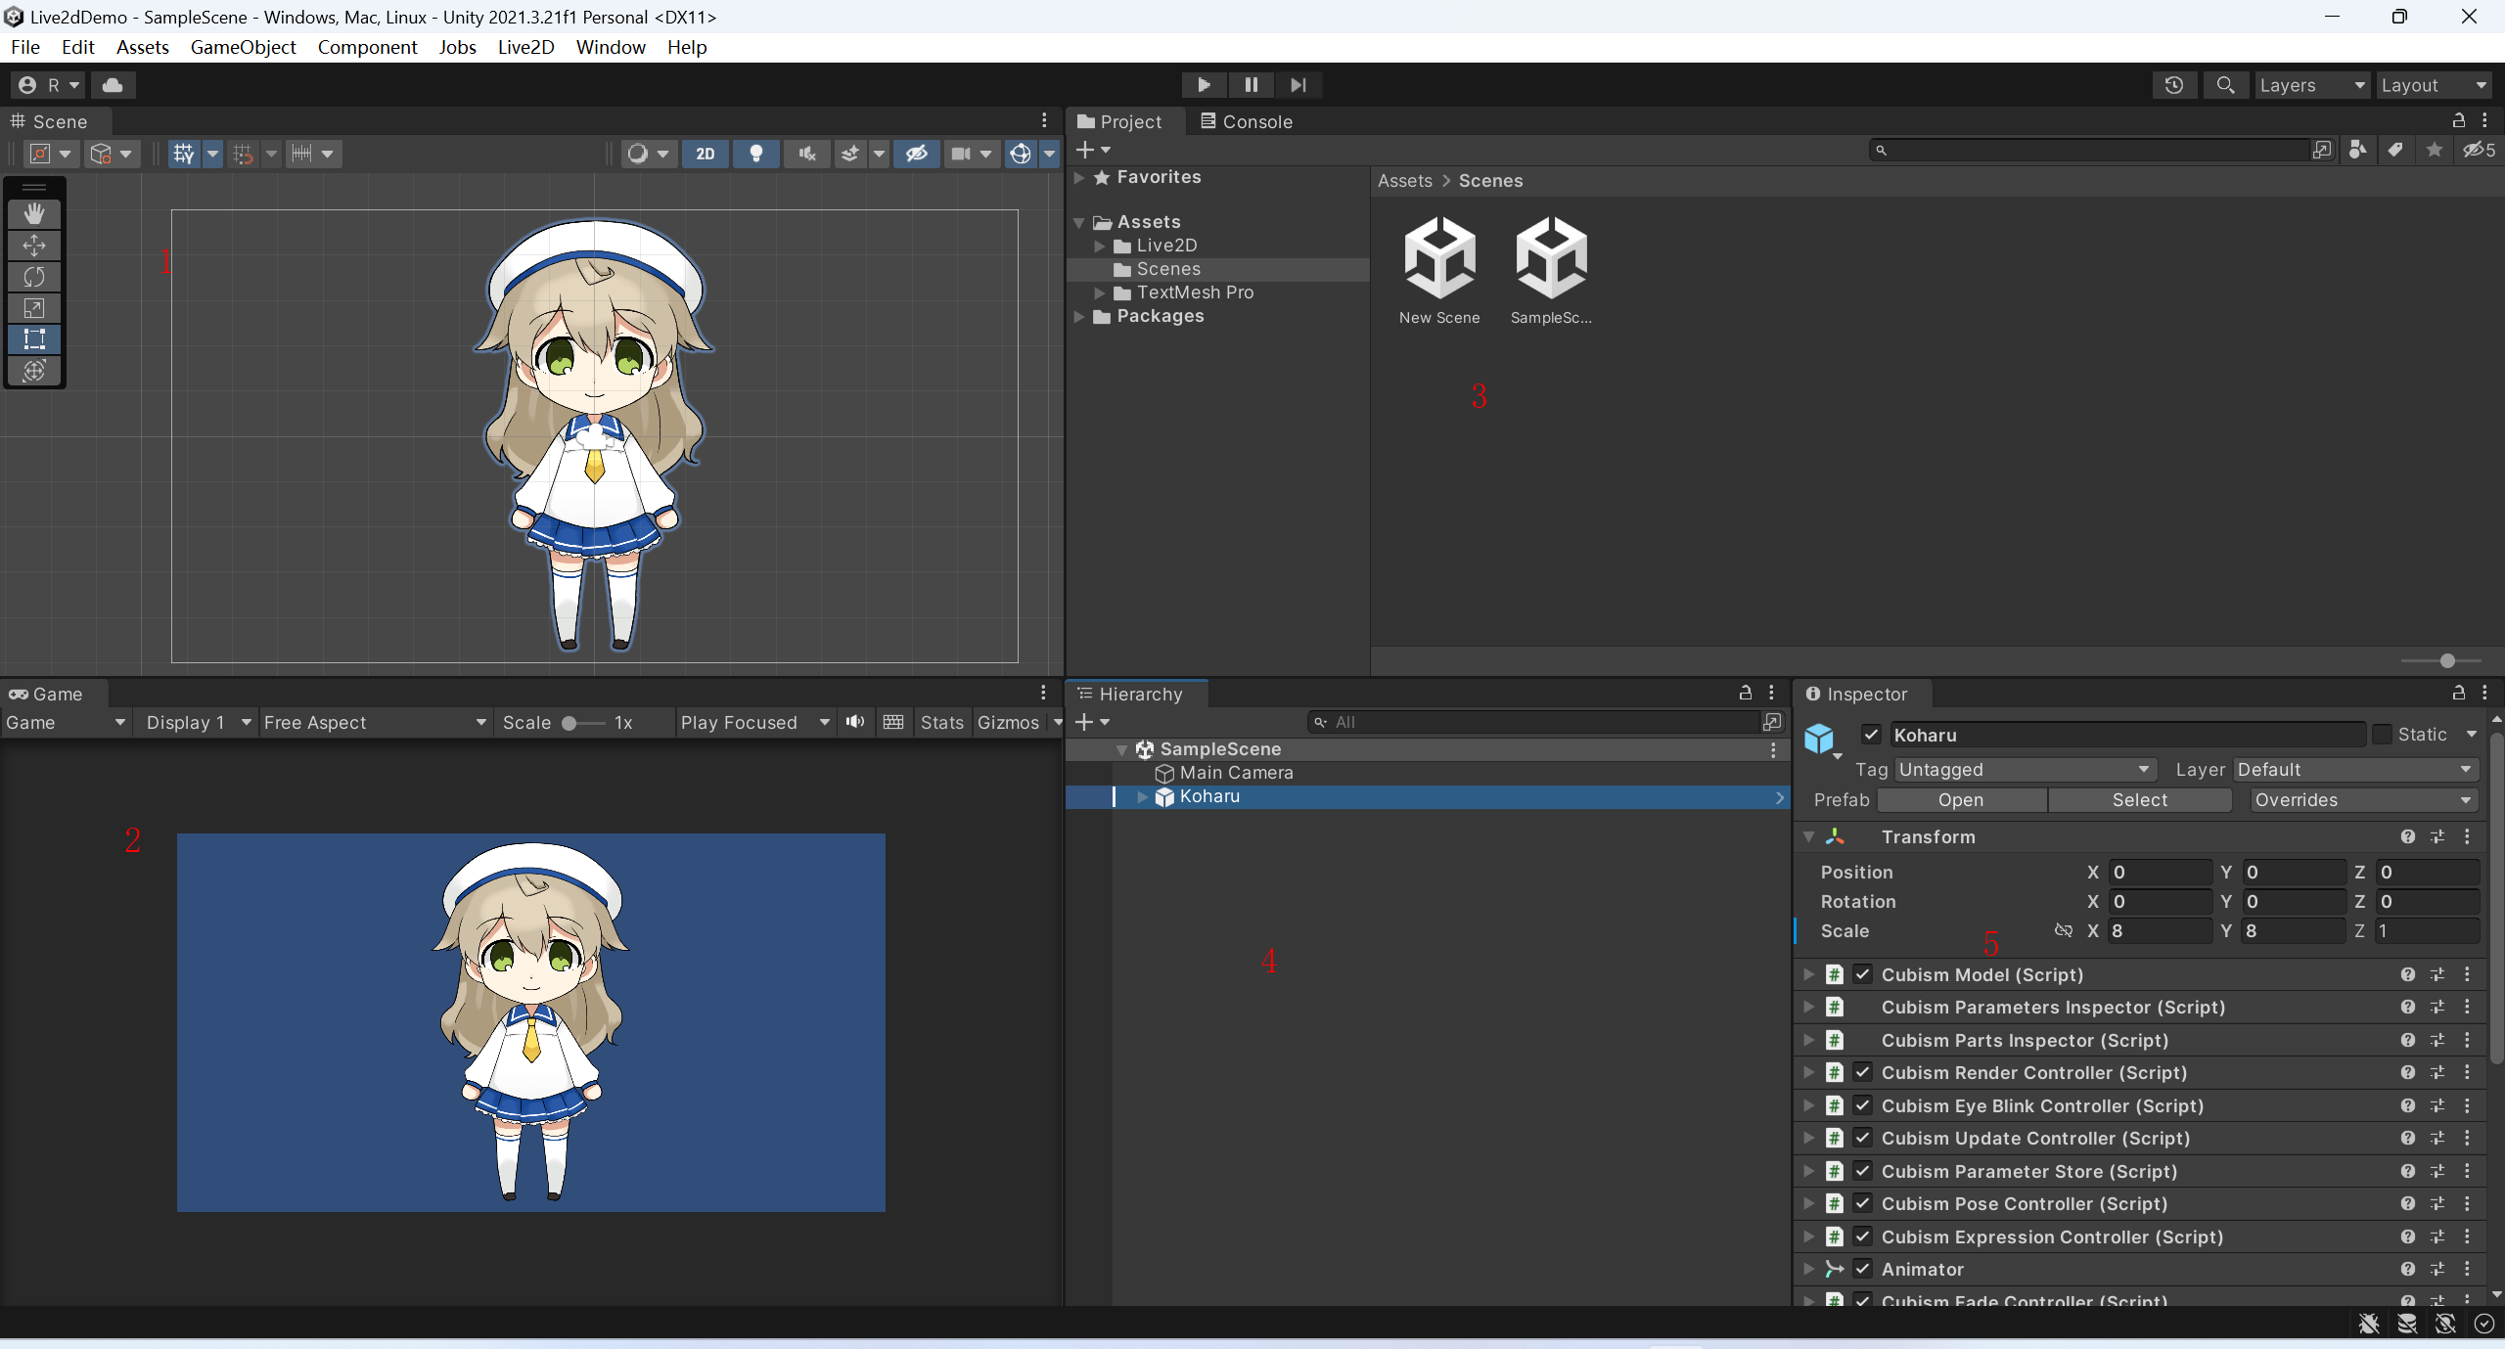Toggle Koharu active checkbox
2505x1349 pixels.
tap(1871, 735)
